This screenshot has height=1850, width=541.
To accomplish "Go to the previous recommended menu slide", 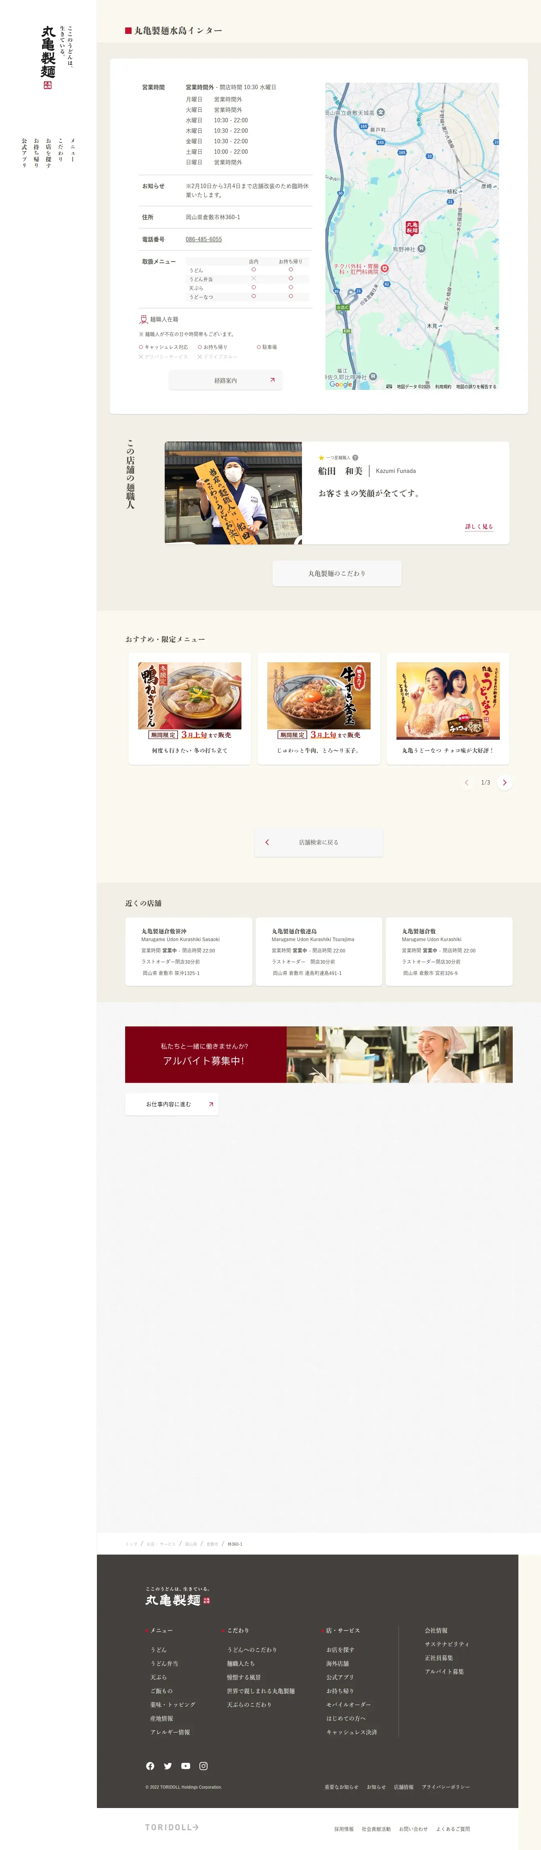I will coord(466,782).
